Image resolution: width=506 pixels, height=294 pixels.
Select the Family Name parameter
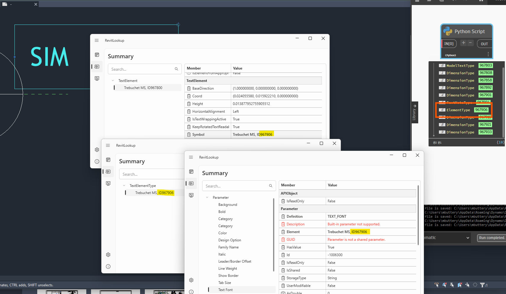pos(228,247)
